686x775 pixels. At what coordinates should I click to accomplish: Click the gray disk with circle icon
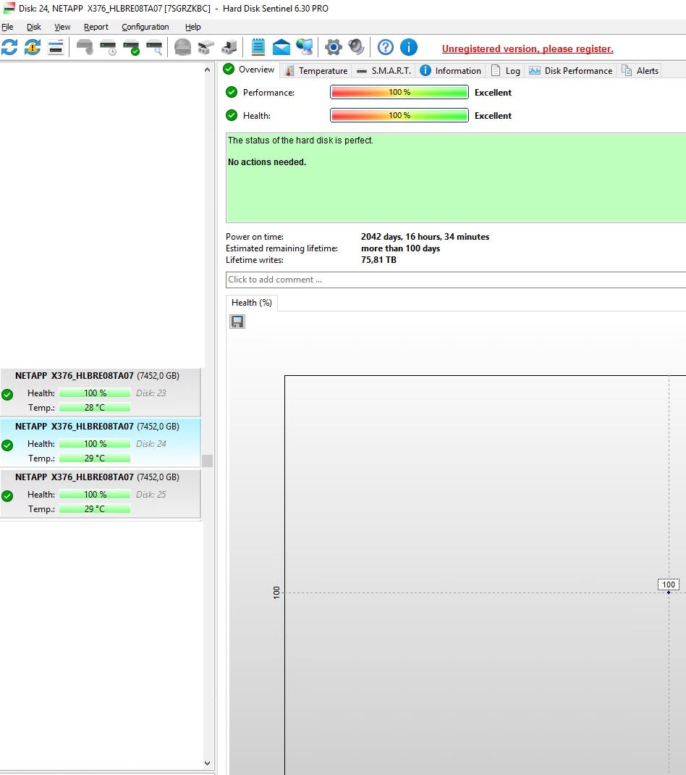(x=85, y=48)
